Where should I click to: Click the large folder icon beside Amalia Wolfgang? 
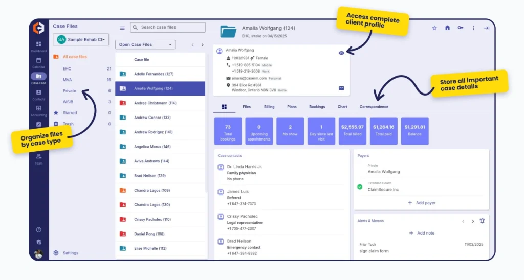tap(228, 31)
